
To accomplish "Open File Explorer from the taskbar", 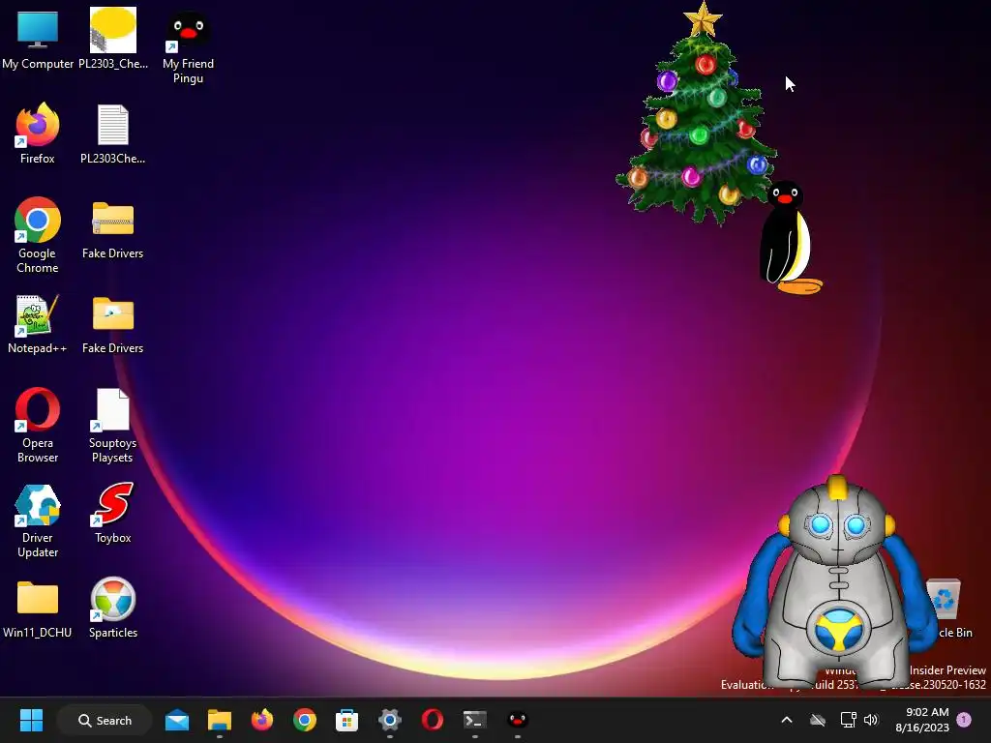I will pyautogui.click(x=220, y=720).
